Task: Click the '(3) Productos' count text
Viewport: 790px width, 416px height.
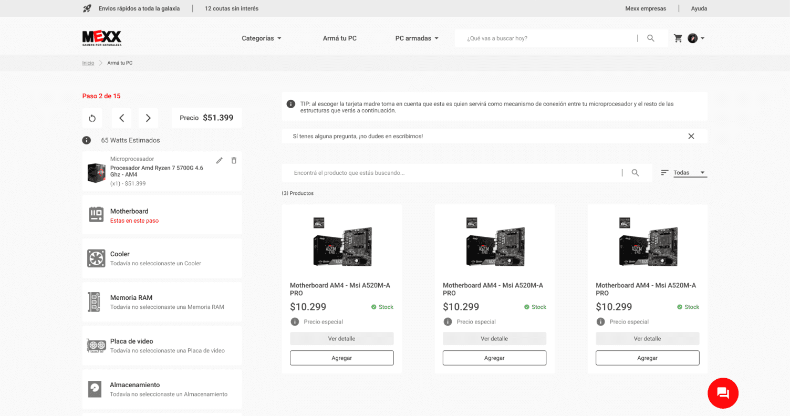Action: coord(298,193)
